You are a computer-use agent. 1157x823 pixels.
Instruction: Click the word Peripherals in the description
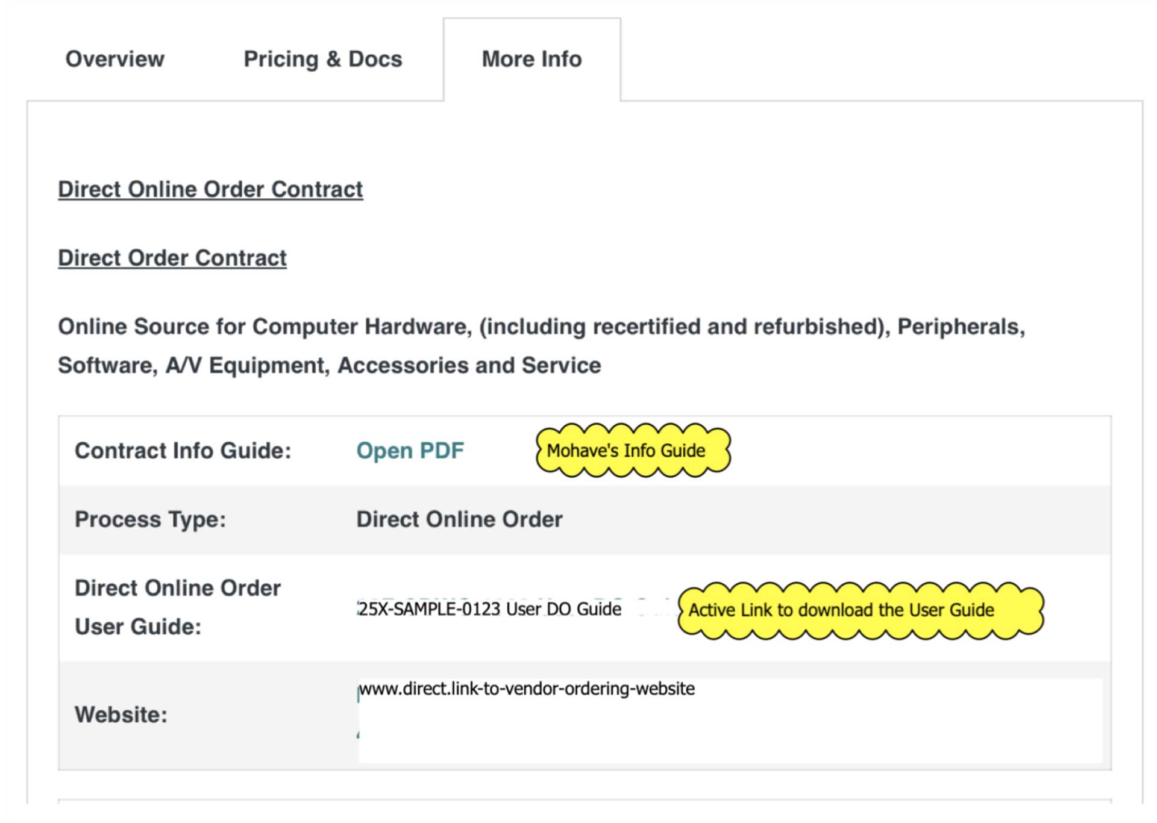coord(961,327)
